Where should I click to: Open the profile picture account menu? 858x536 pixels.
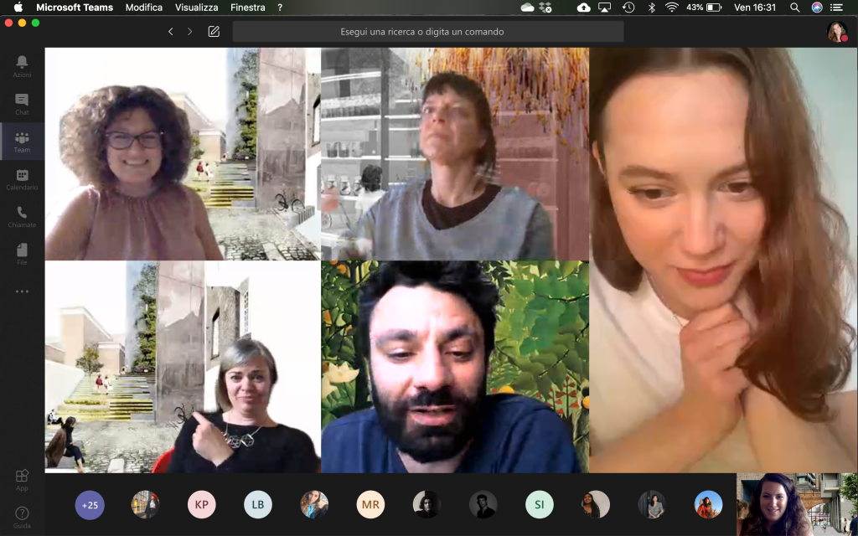point(836,32)
